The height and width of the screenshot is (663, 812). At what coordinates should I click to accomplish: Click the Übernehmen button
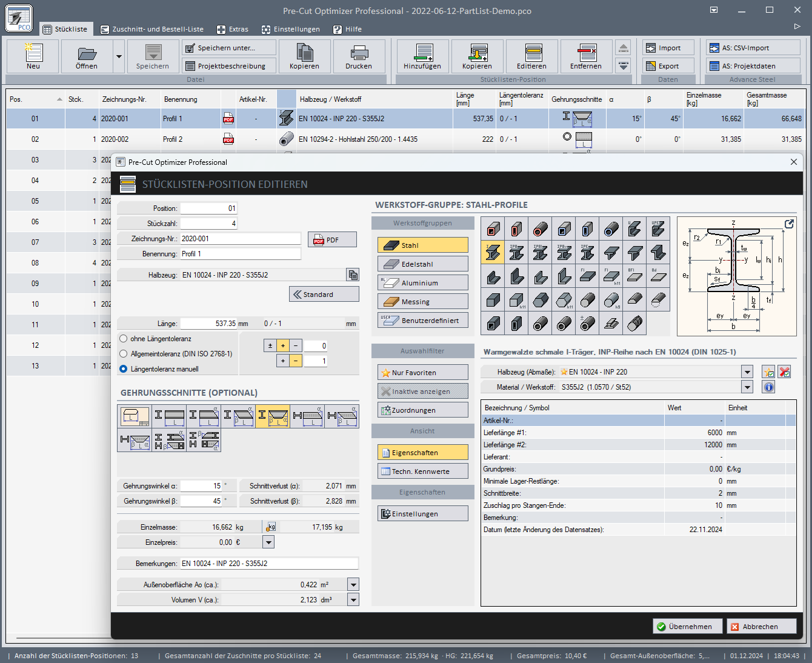tap(687, 626)
